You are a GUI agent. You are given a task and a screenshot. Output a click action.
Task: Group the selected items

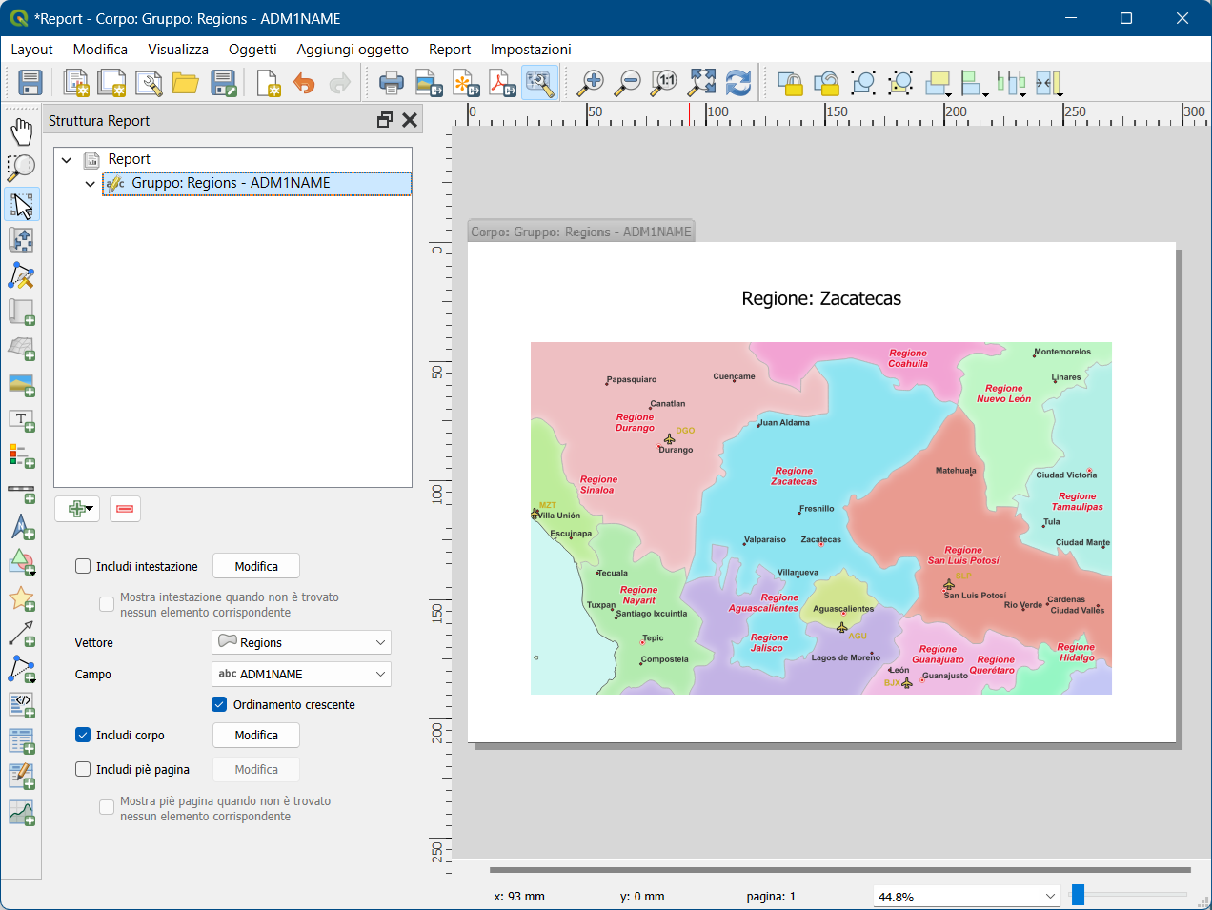863,83
